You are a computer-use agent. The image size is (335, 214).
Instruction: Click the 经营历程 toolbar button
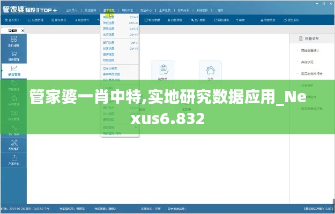(x=36, y=20)
